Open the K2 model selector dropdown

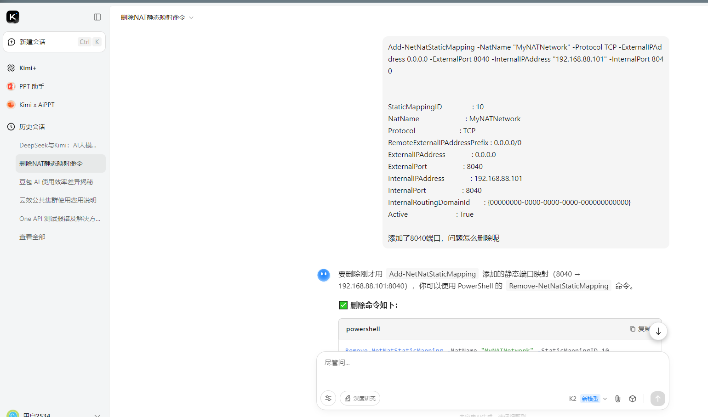(588, 399)
